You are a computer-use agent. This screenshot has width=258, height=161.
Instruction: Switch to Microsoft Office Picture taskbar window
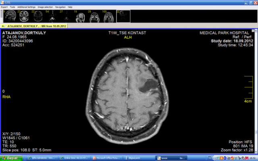[106, 158]
